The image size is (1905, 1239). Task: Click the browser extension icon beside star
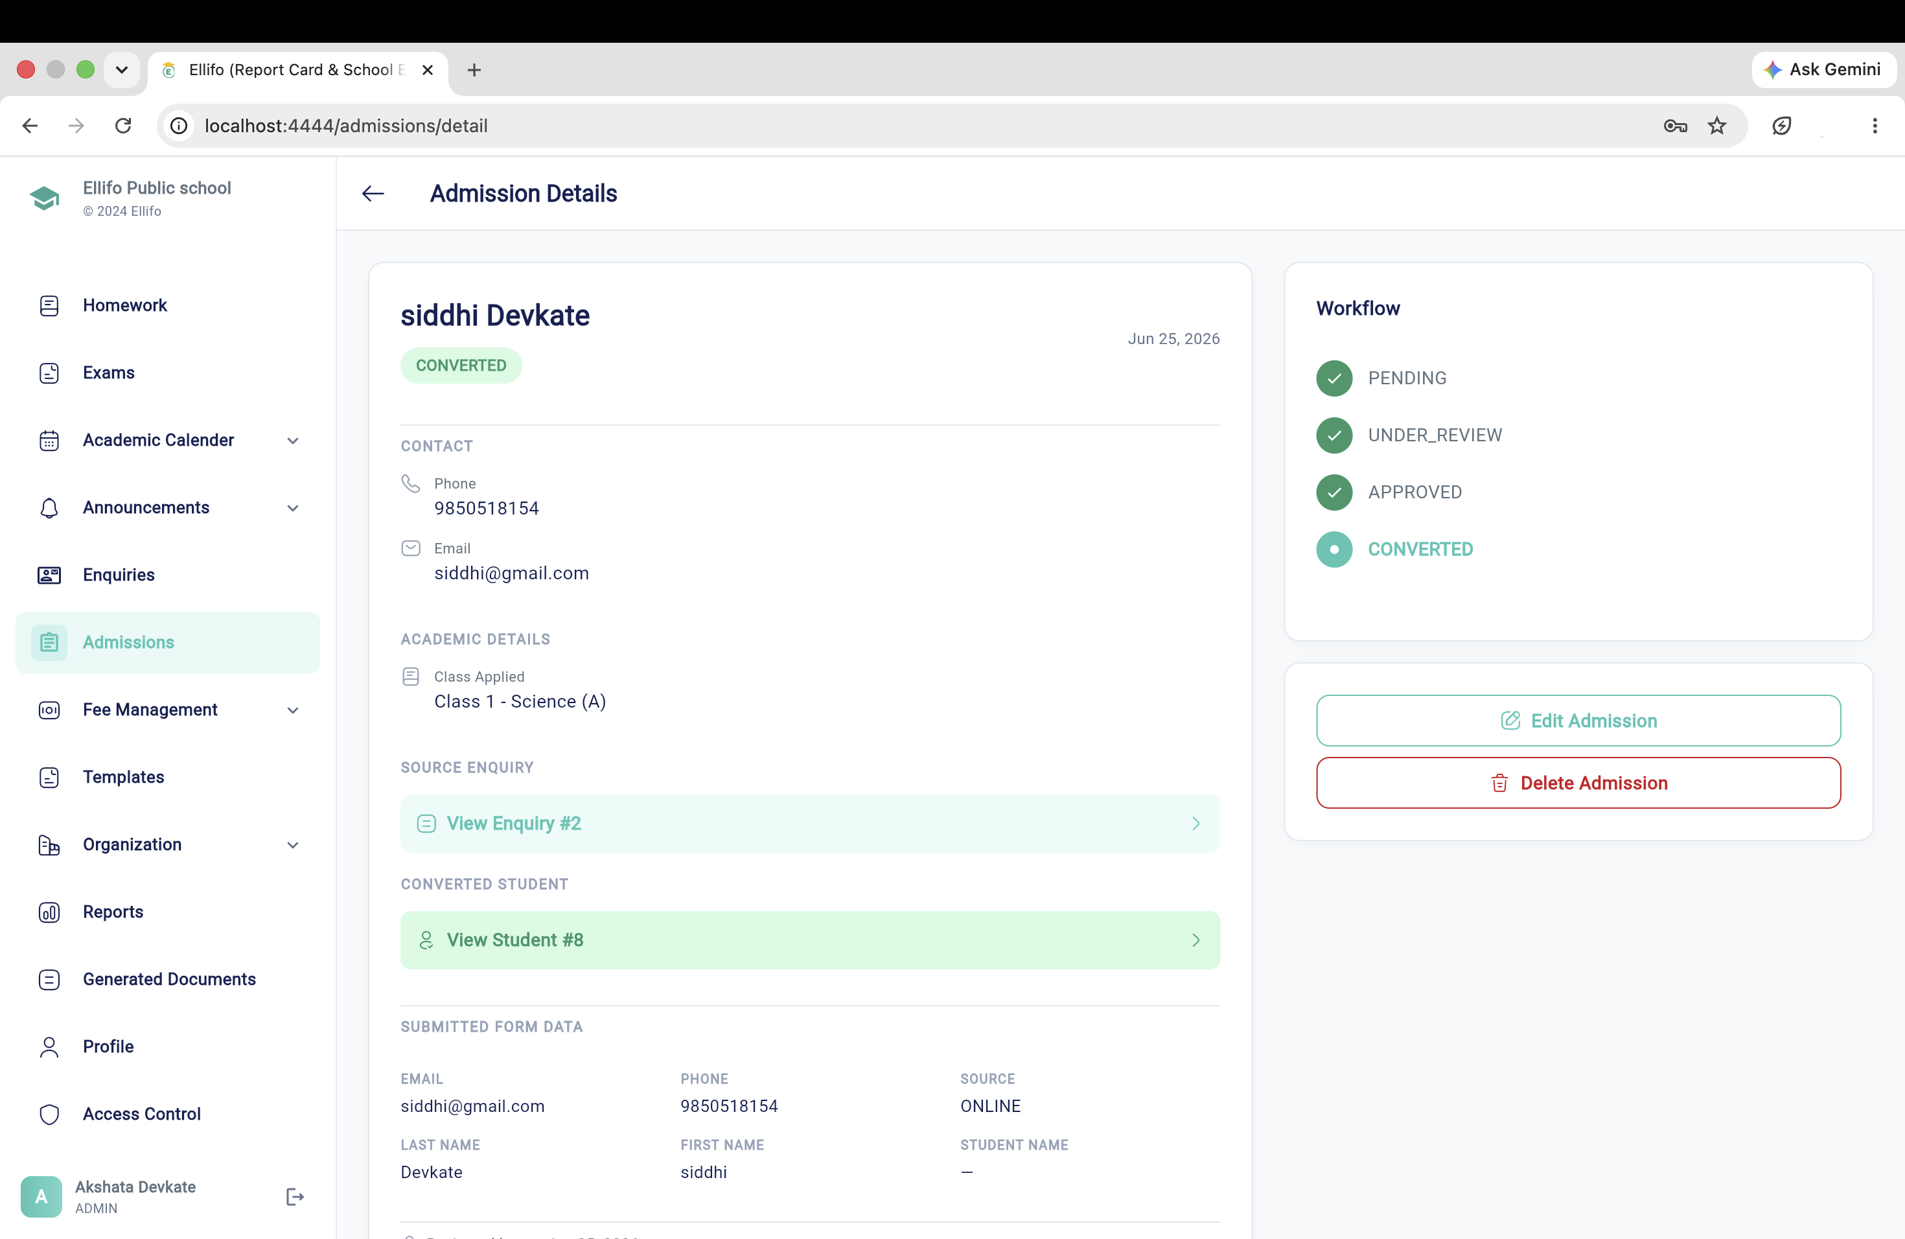tap(1782, 126)
